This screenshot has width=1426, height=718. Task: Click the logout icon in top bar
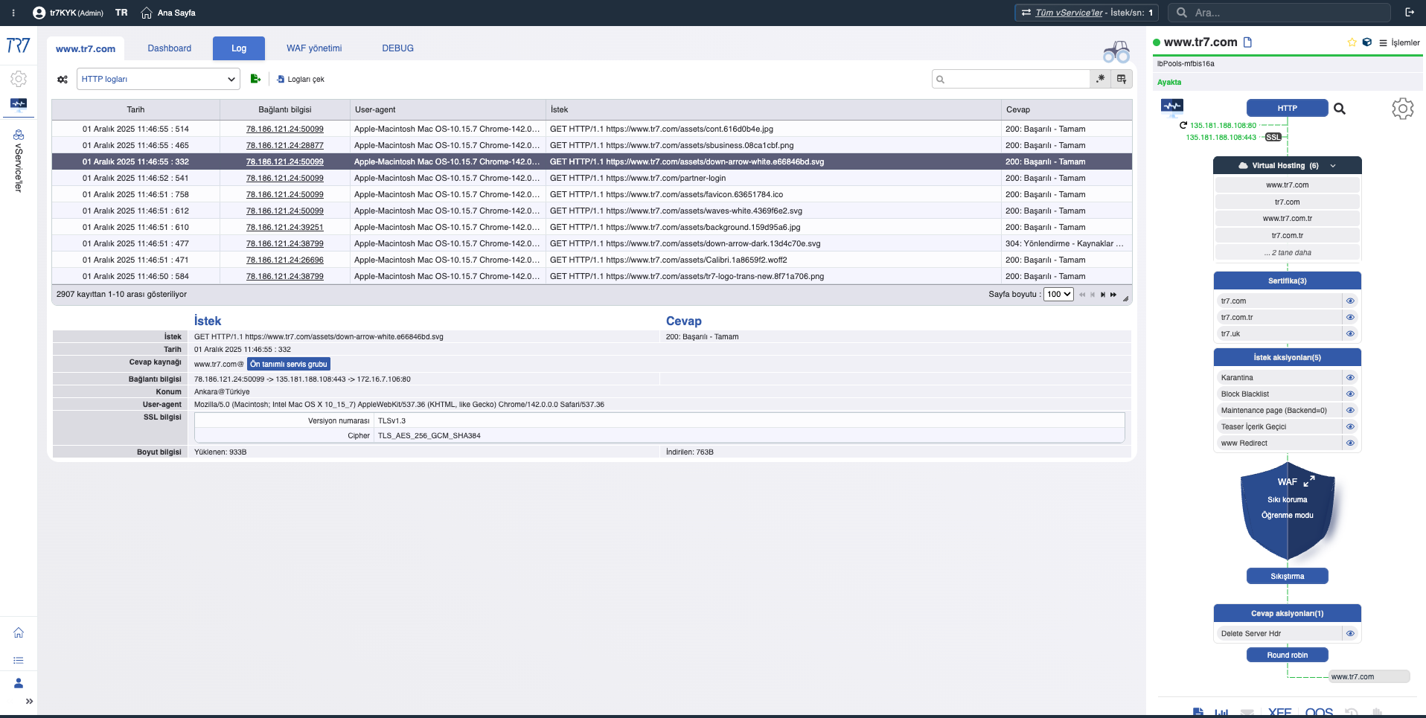point(1410,13)
